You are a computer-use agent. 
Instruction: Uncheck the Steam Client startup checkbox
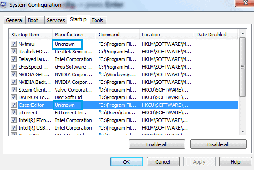(13, 90)
